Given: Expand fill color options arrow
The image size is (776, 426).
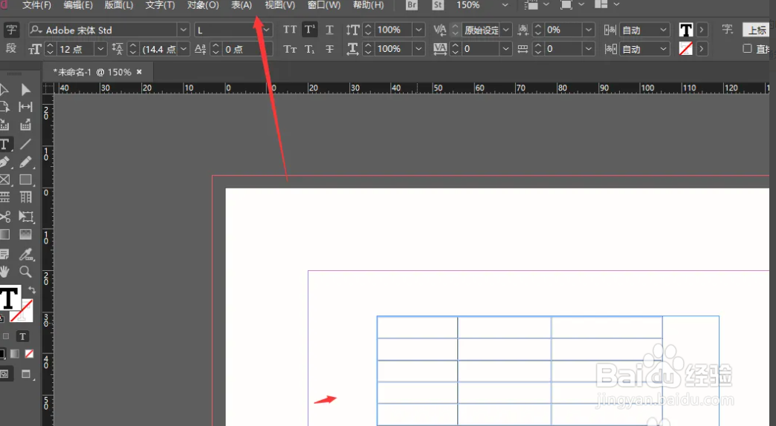Looking at the screenshot, I should coord(701,30).
